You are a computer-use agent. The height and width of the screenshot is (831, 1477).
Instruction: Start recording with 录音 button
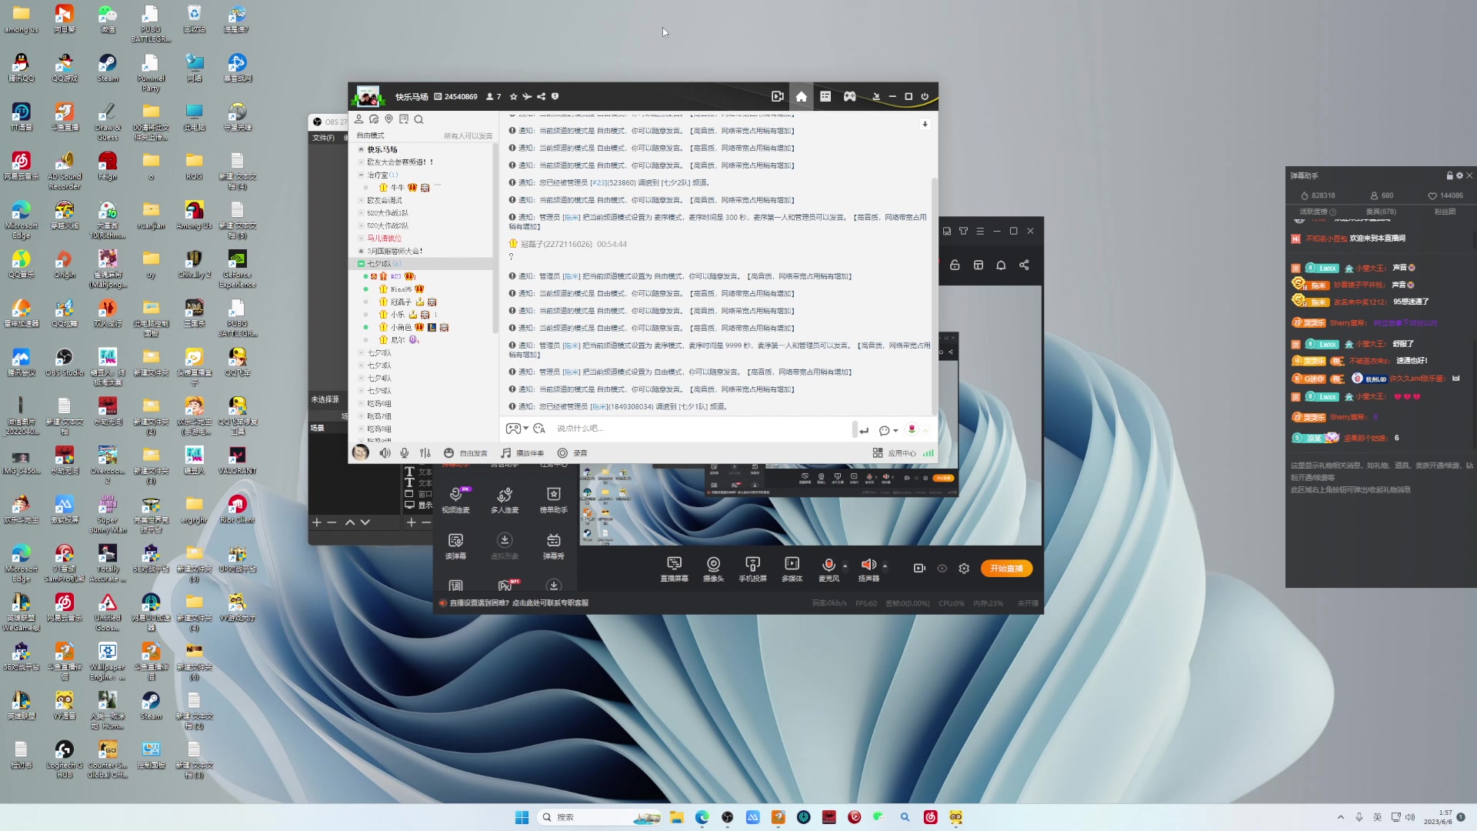click(572, 453)
